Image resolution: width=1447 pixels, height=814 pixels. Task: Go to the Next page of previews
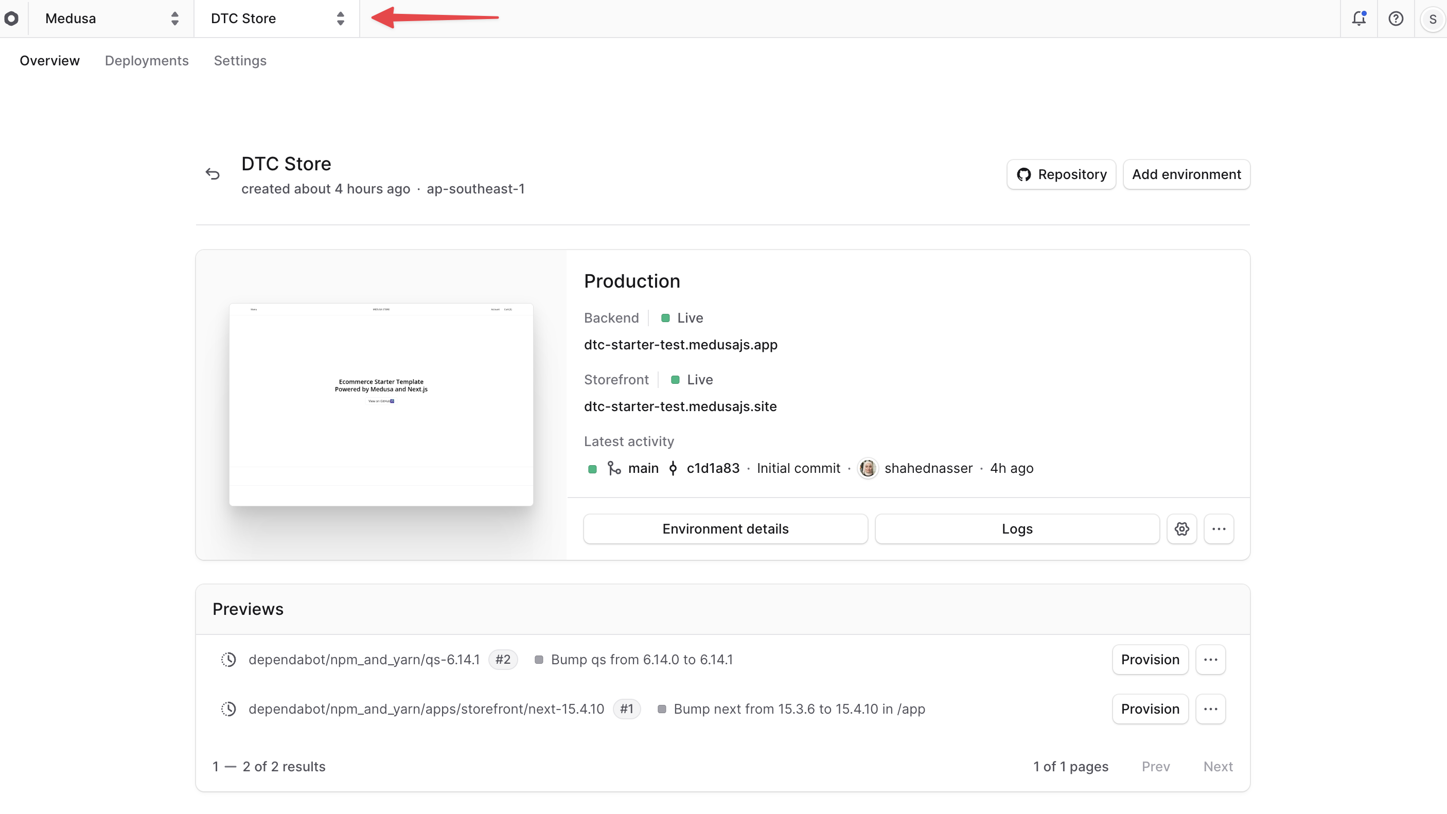1217,766
